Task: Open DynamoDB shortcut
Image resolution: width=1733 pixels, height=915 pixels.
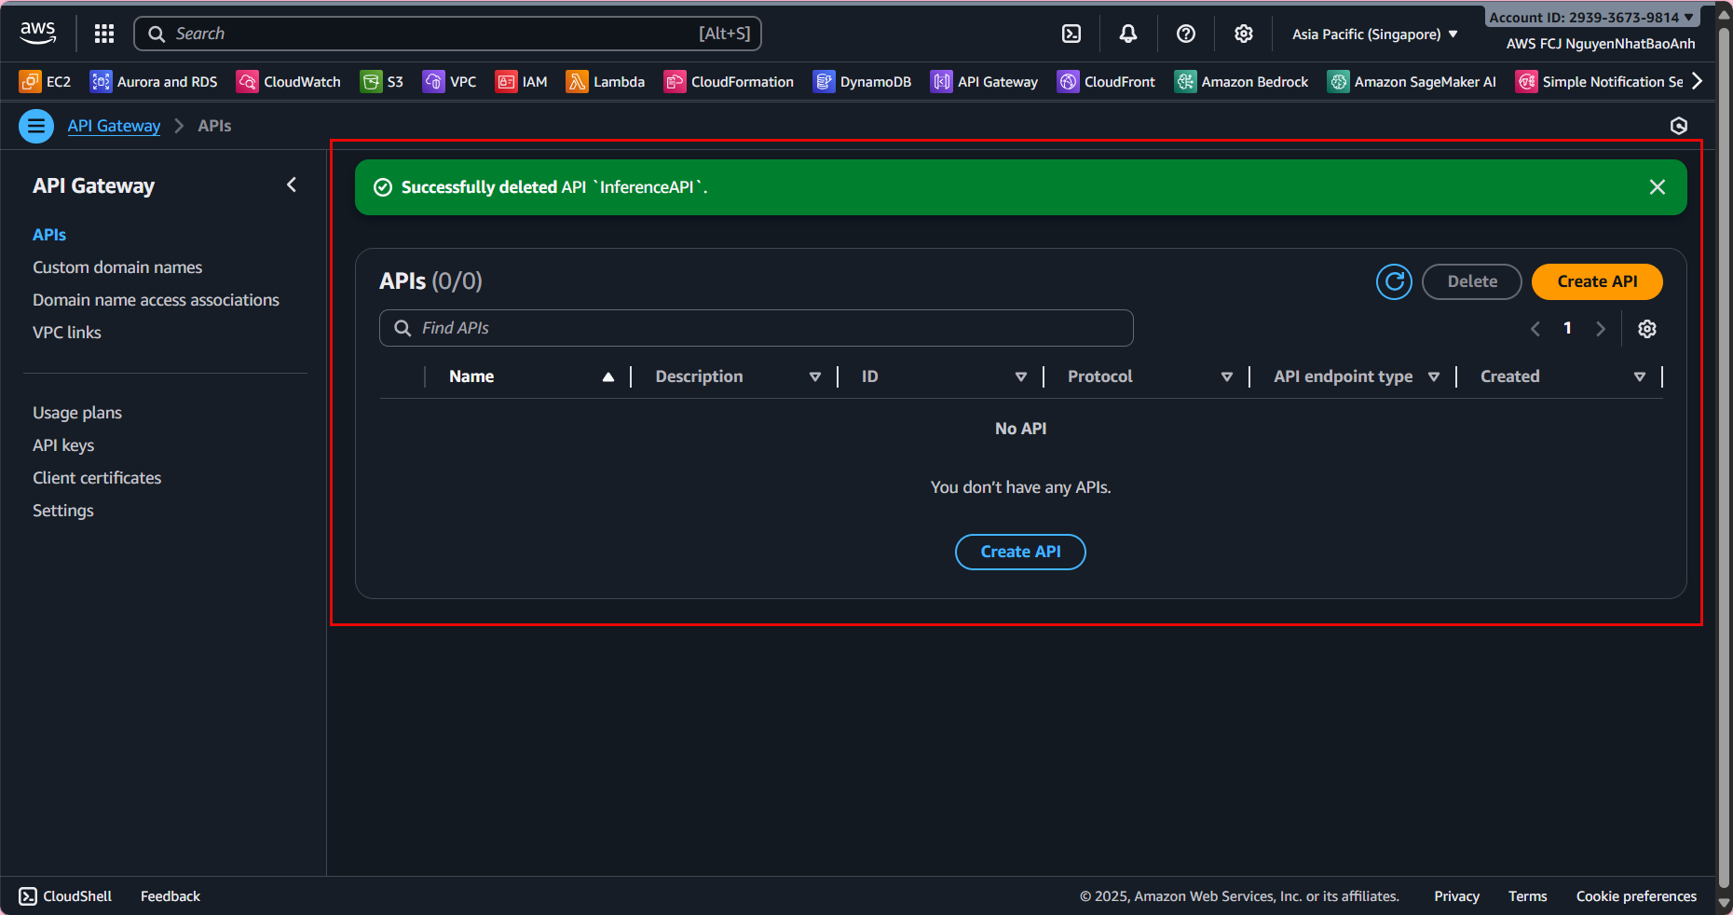Action: pyautogui.click(x=862, y=82)
